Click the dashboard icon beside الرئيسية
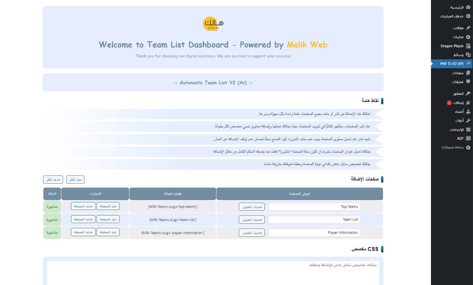Screen dimensions: 473x285 468,7
